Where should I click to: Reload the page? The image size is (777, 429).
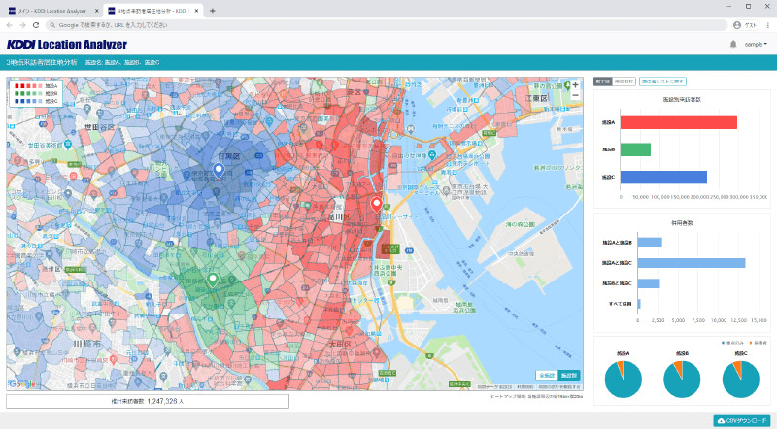(36, 25)
